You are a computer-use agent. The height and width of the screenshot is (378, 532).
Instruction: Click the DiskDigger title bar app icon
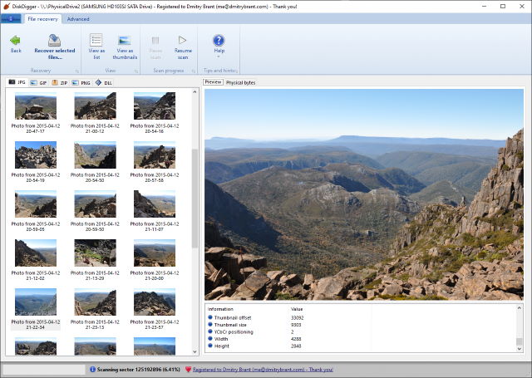[7, 6]
